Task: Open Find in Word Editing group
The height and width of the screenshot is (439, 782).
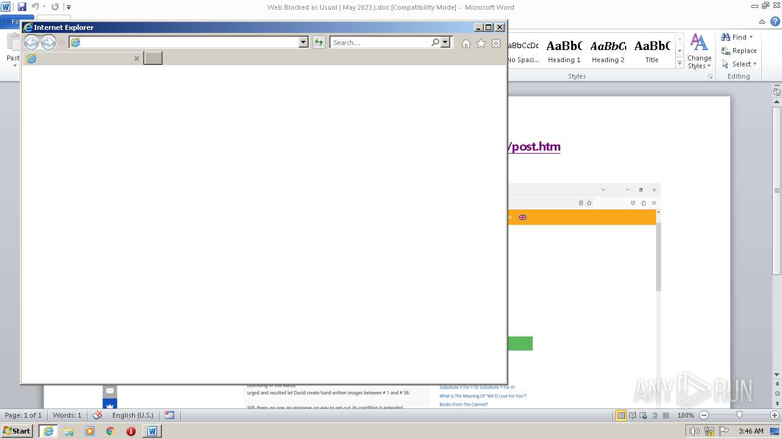Action: pos(734,37)
